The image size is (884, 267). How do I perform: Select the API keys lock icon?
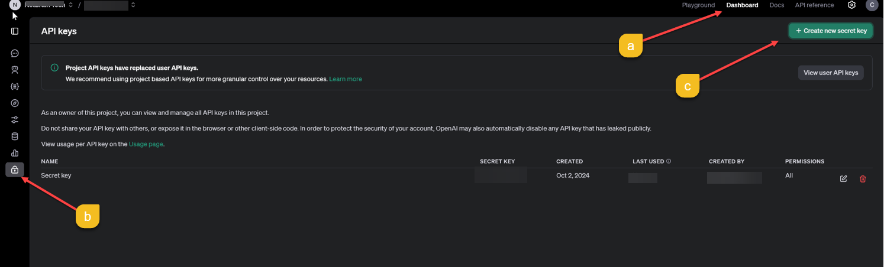15,170
